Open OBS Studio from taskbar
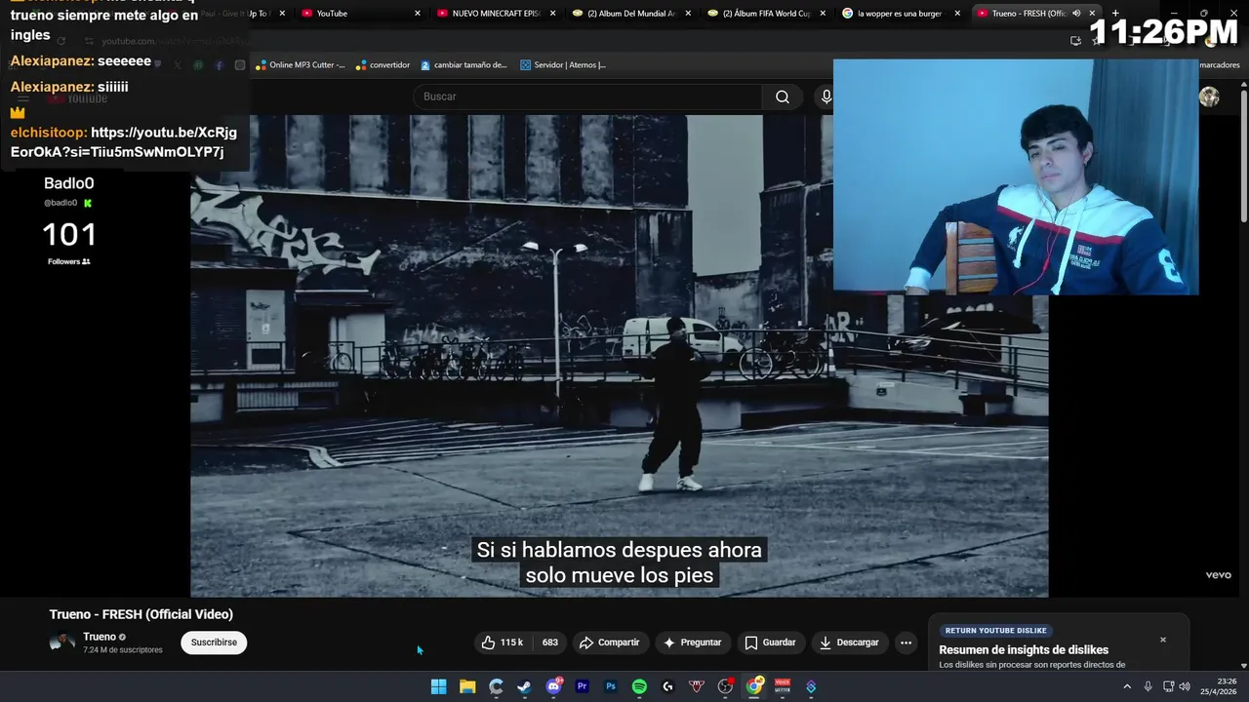The height and width of the screenshot is (702, 1249). tap(725, 686)
